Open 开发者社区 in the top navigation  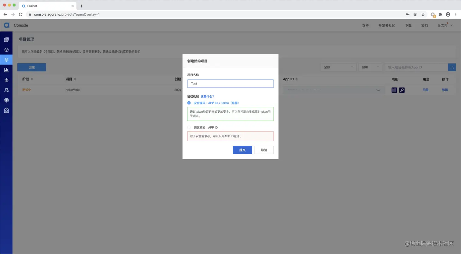pos(387,25)
